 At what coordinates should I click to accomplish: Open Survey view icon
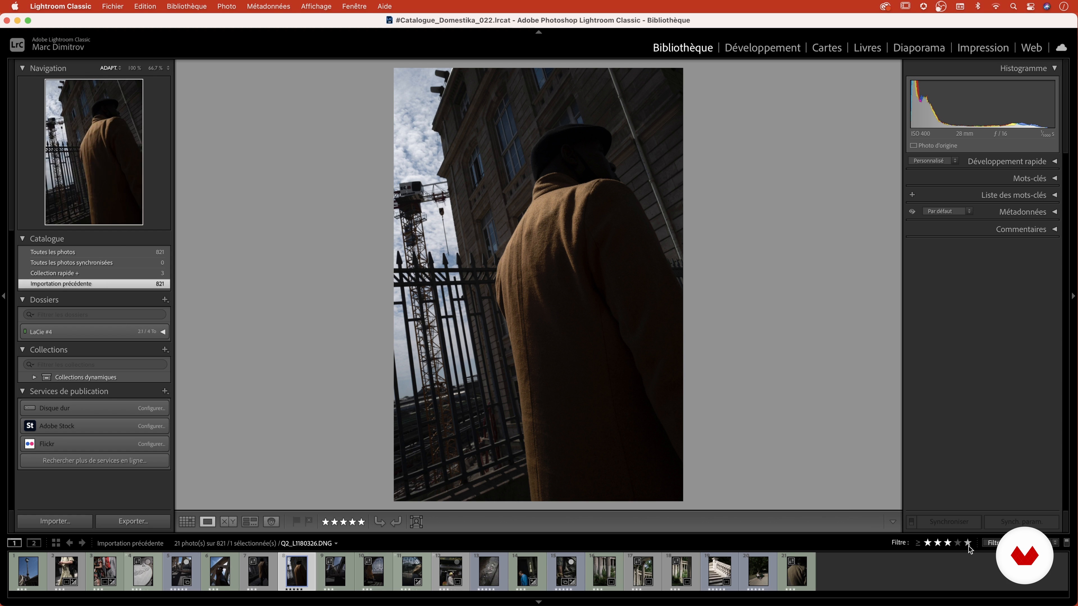click(250, 522)
